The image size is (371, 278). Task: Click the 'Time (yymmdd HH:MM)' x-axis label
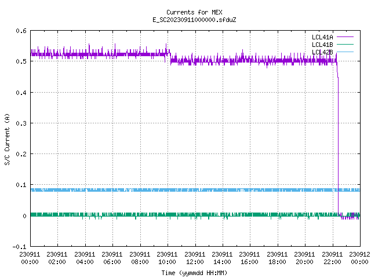point(194,273)
